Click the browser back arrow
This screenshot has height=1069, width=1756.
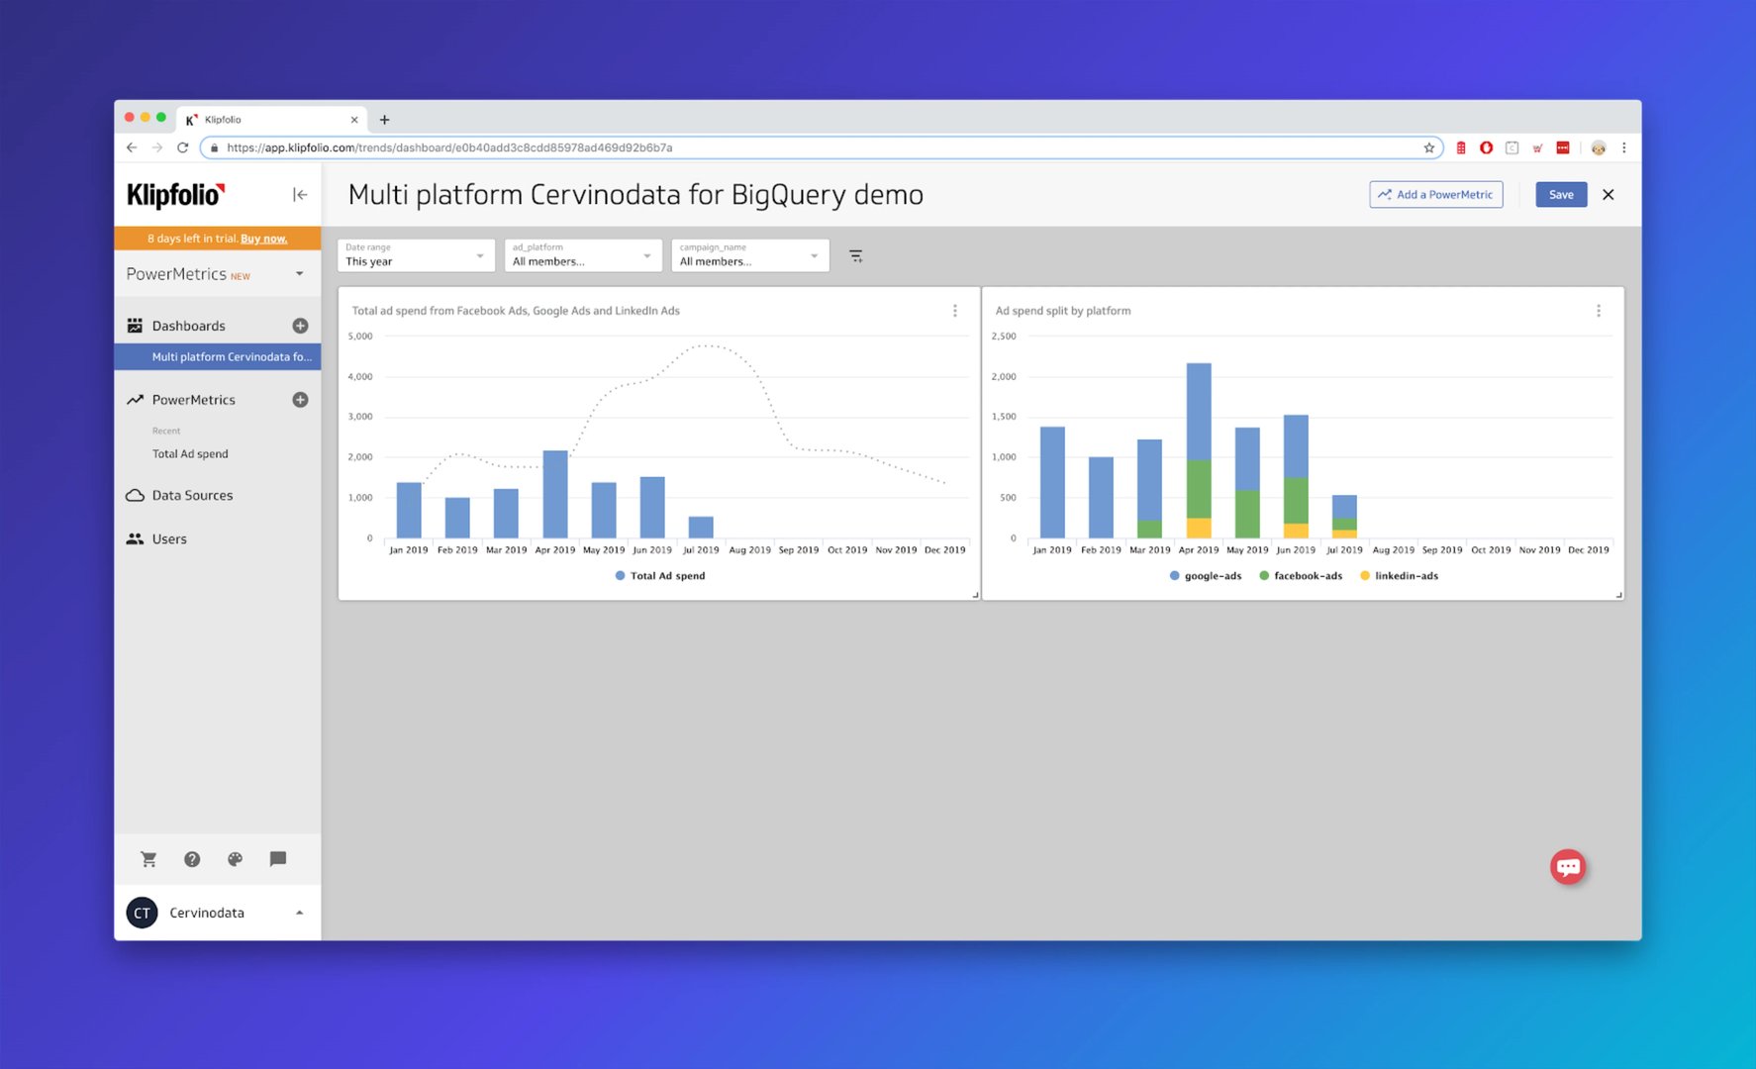(x=132, y=147)
